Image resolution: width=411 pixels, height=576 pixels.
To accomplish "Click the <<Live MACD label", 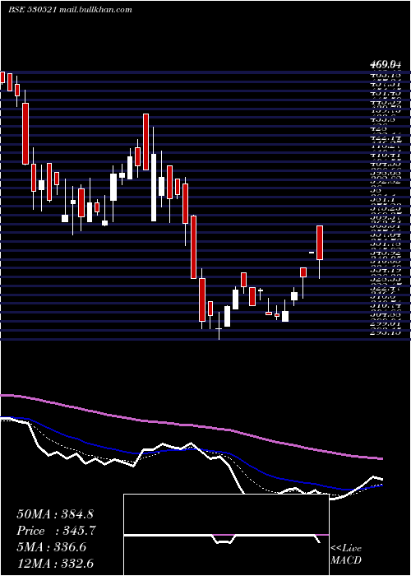I will coord(346,555).
